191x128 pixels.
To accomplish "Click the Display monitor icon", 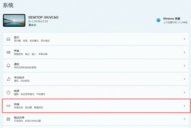I will point(8,39).
